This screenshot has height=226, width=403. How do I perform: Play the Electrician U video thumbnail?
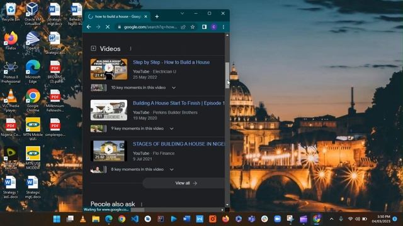point(109,69)
